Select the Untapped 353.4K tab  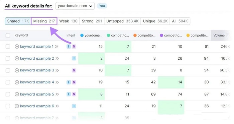click(122, 21)
